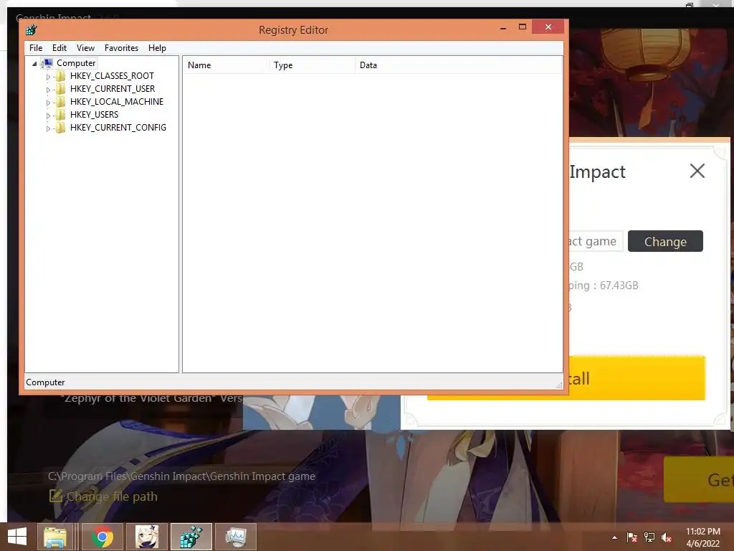Switch to Genshin Impact launcher taskbar icon

147,537
